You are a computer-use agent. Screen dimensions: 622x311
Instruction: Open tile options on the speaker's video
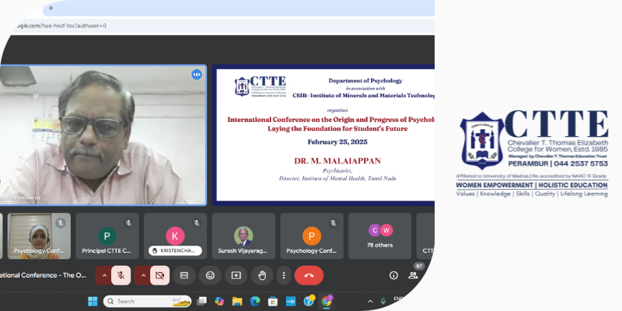click(x=197, y=75)
